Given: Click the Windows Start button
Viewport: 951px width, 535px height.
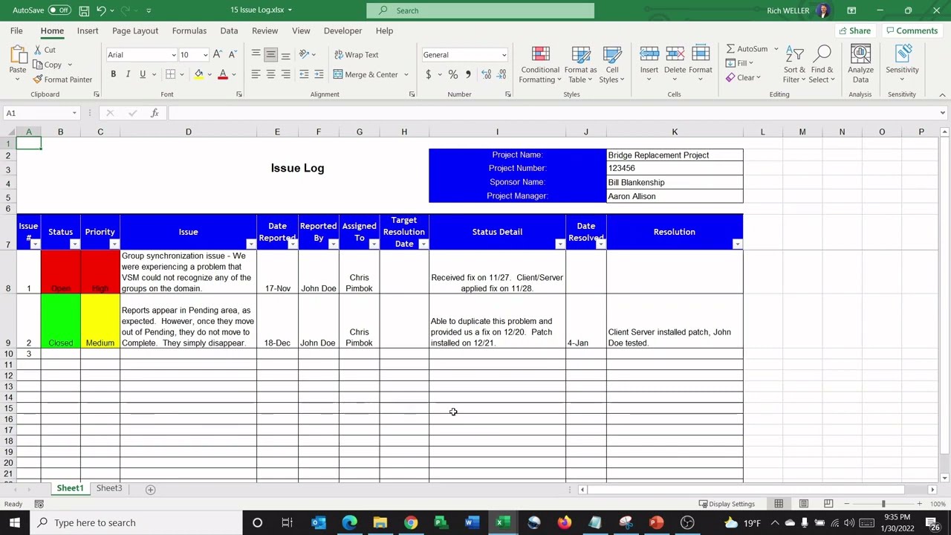Looking at the screenshot, I should click(x=14, y=522).
